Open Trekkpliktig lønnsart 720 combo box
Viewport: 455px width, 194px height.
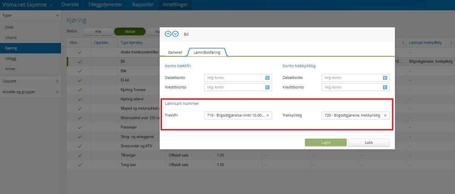355,115
